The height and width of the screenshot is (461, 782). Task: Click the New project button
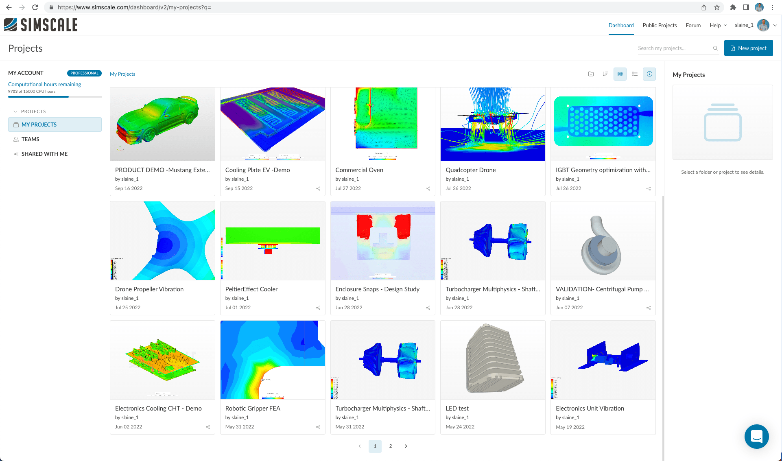pyautogui.click(x=748, y=48)
